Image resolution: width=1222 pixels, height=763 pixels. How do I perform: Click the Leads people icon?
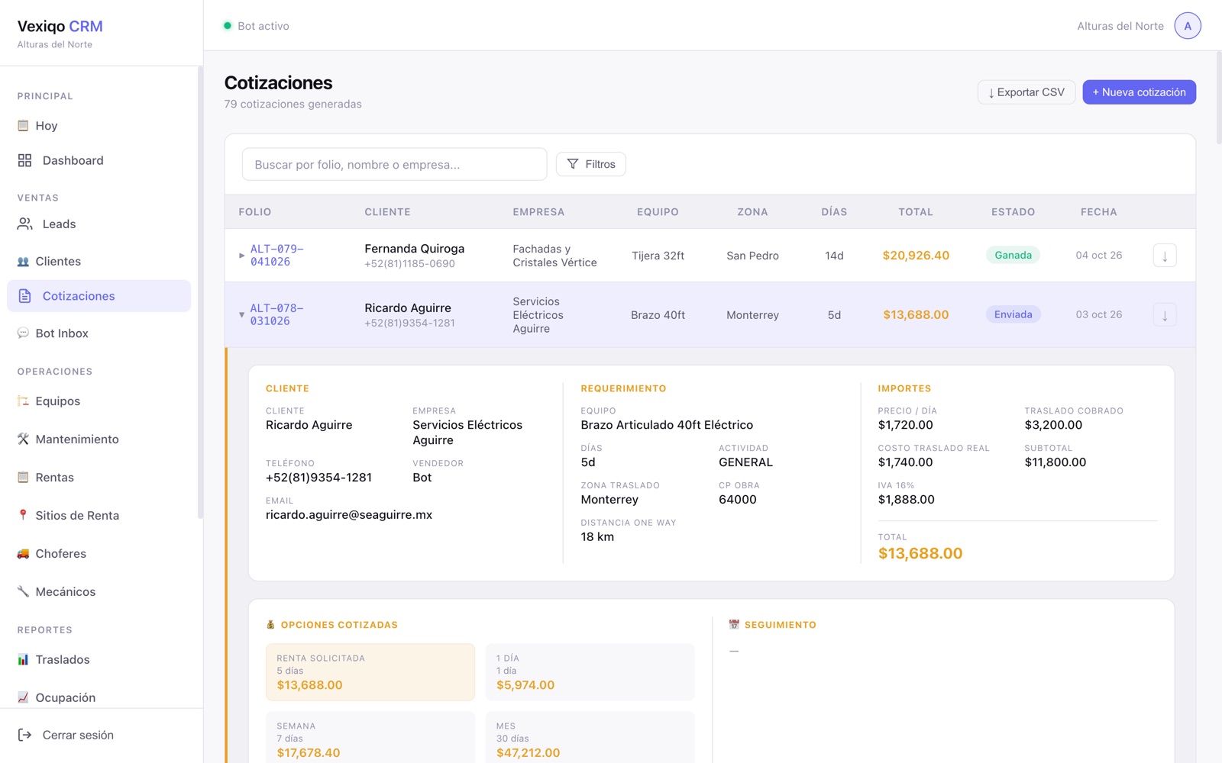click(x=24, y=224)
